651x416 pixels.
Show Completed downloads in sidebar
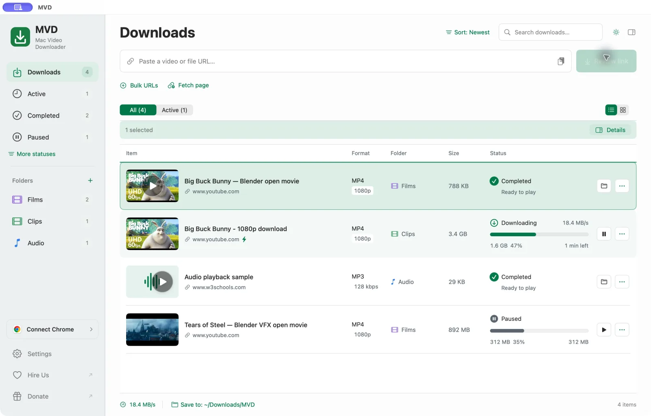pyautogui.click(x=52, y=115)
